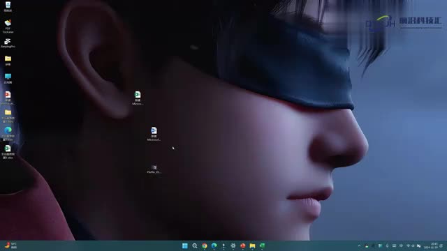Viewport: 447px width, 251px height.
Task: Click the microphone icon in system tray
Action: tap(387, 245)
